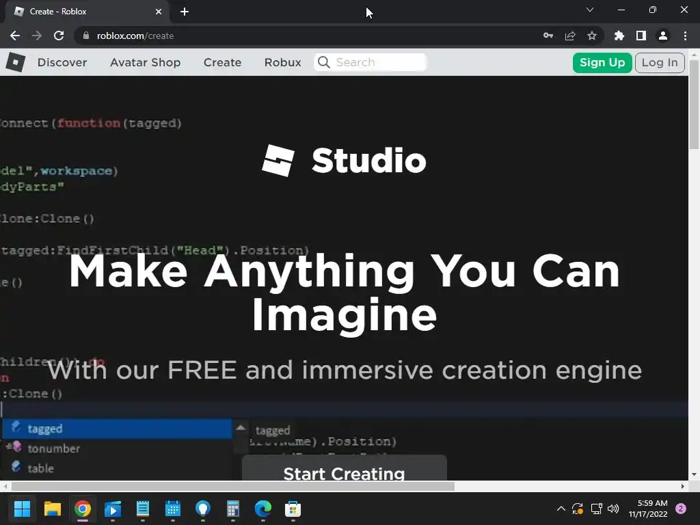Click the Start Creating button

click(x=345, y=469)
